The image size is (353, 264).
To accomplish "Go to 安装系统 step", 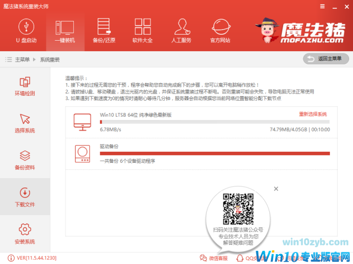I will [25, 234].
